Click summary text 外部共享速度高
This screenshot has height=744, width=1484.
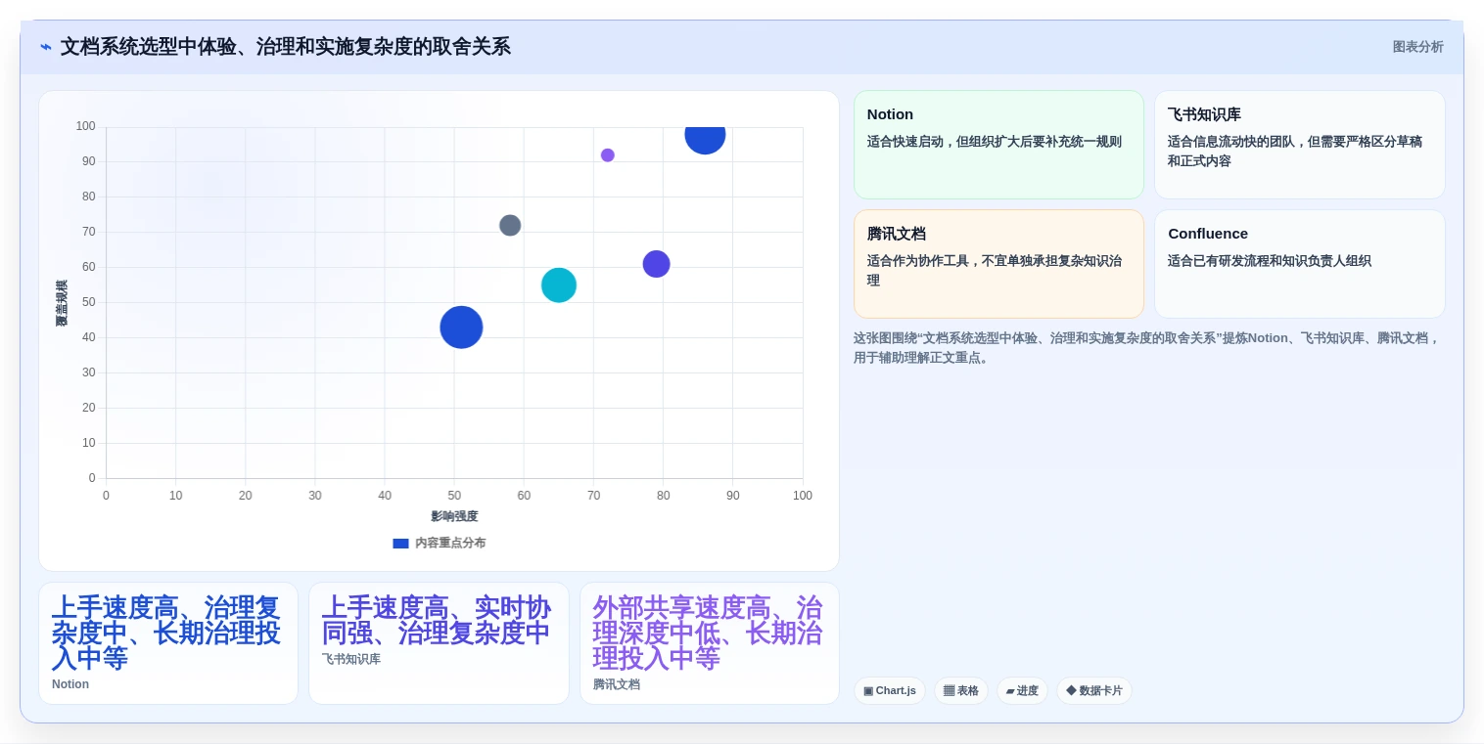[x=708, y=633]
